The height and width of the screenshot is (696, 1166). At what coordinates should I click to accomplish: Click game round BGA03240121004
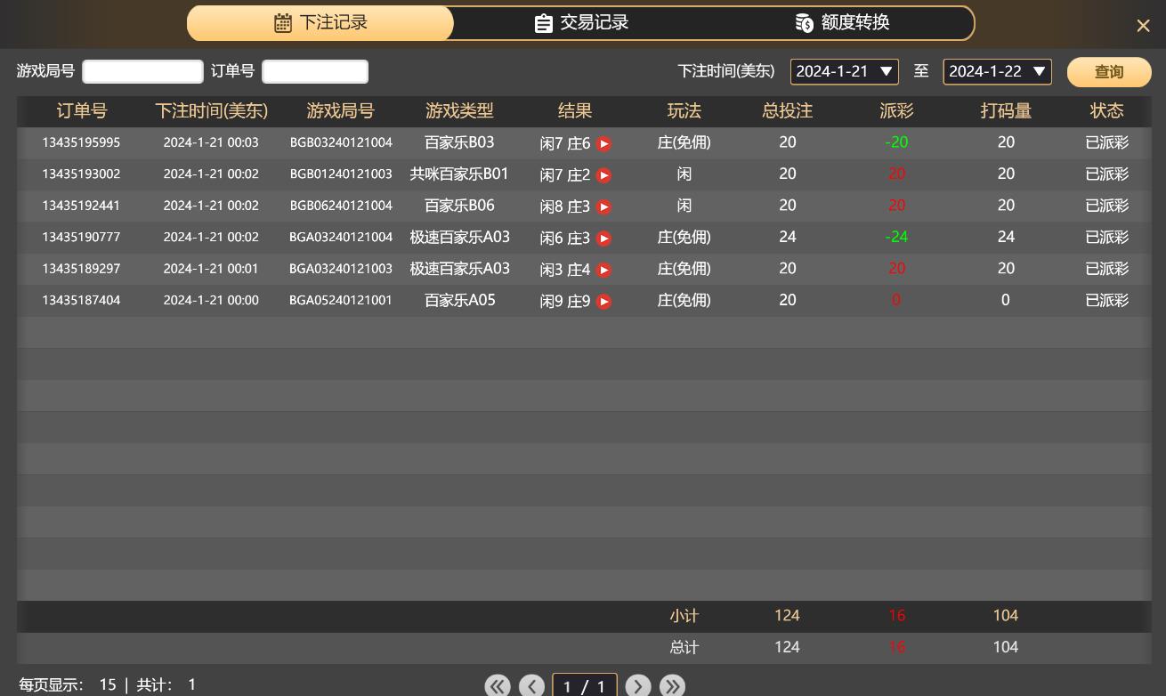coord(341,237)
